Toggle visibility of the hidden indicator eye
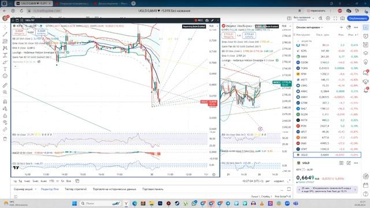Screen dimensions: 370x208 (39, 62)
